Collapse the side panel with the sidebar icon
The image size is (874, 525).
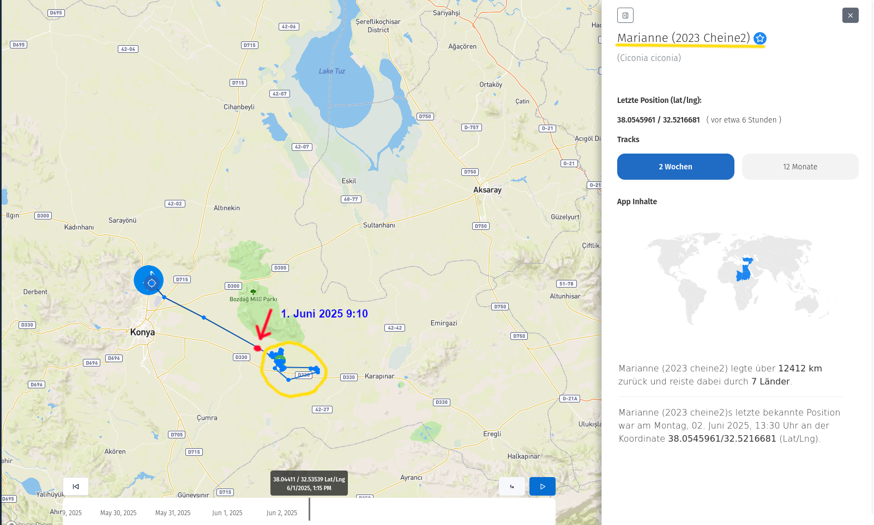[625, 15]
